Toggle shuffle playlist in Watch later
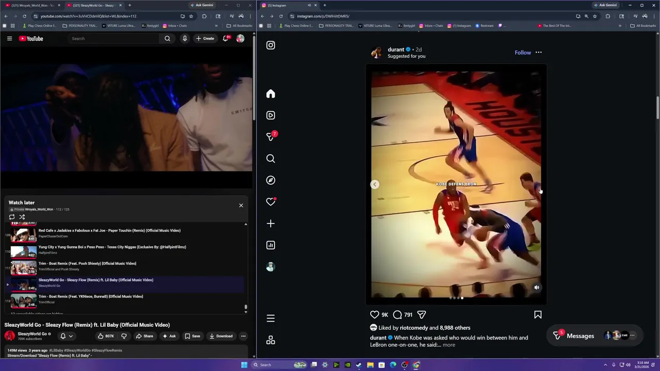 22,217
